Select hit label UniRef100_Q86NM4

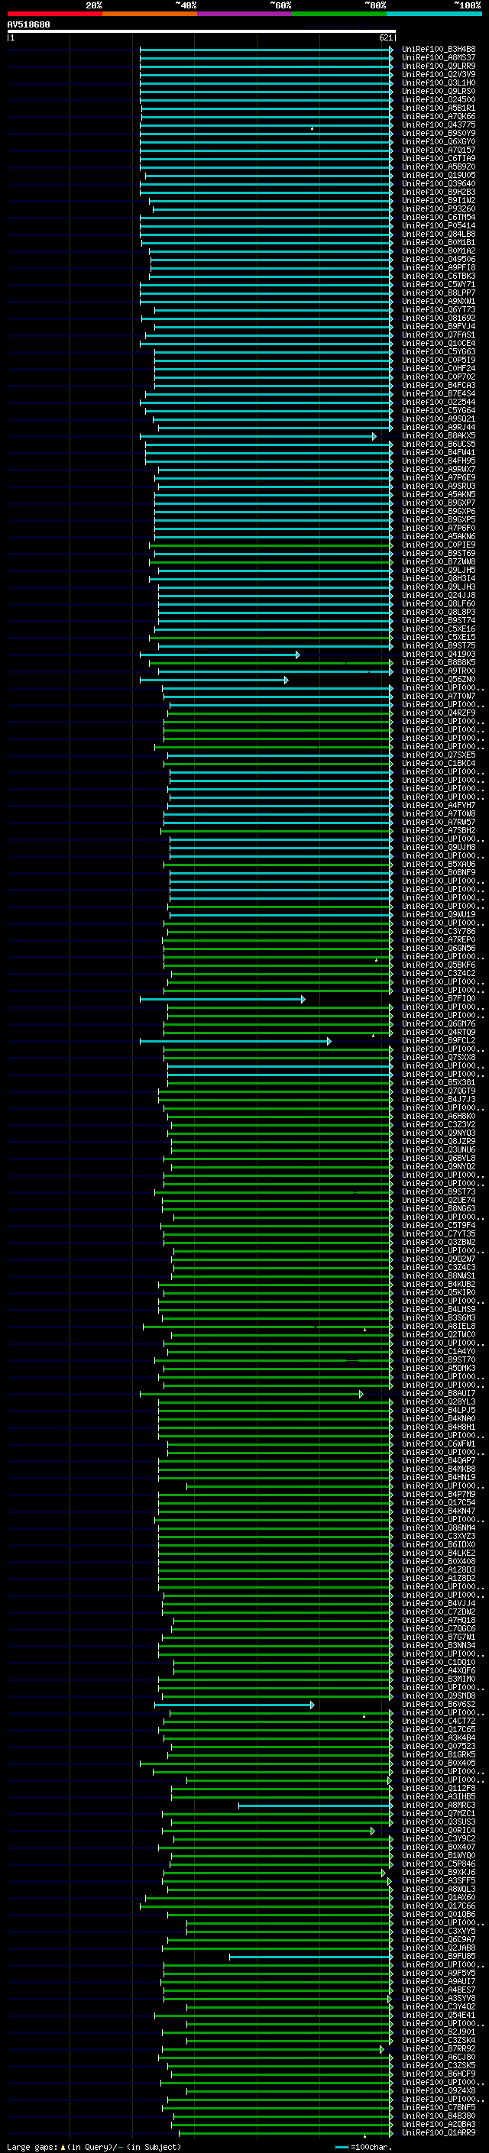coord(439,1527)
